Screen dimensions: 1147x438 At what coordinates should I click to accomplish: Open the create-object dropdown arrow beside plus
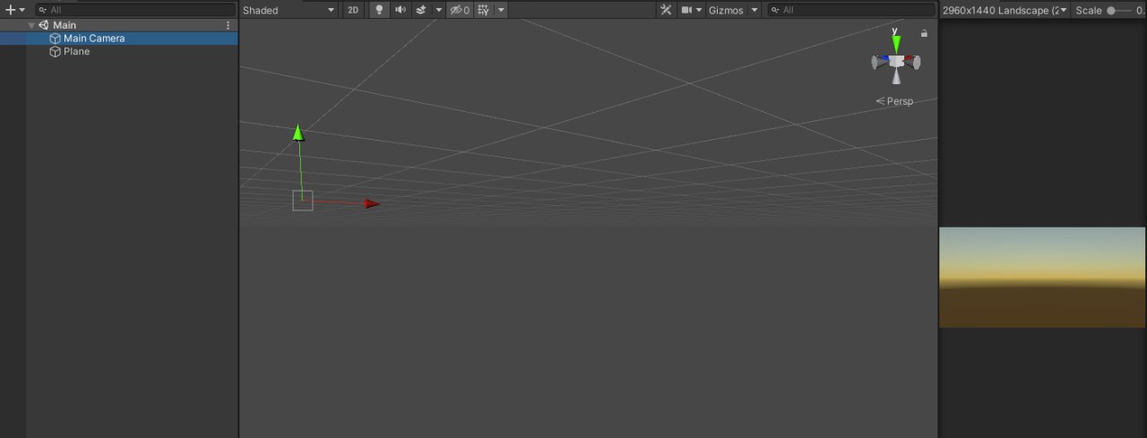[x=22, y=10]
